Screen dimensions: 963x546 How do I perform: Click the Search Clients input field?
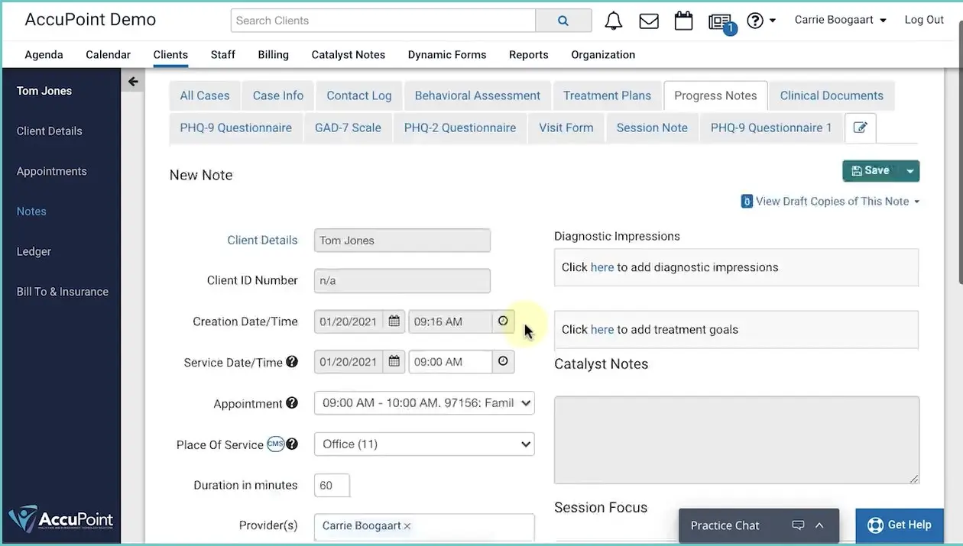tap(382, 20)
